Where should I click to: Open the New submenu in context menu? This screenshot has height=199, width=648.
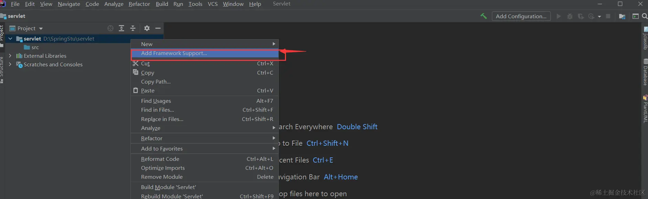click(204, 44)
